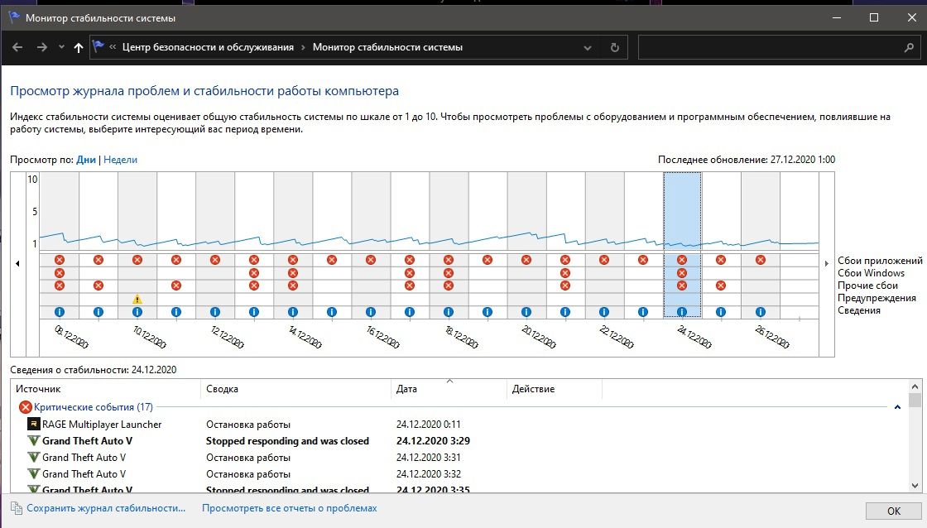
Task: Click Stopped responding and was closed at 3:29
Action: click(x=287, y=440)
